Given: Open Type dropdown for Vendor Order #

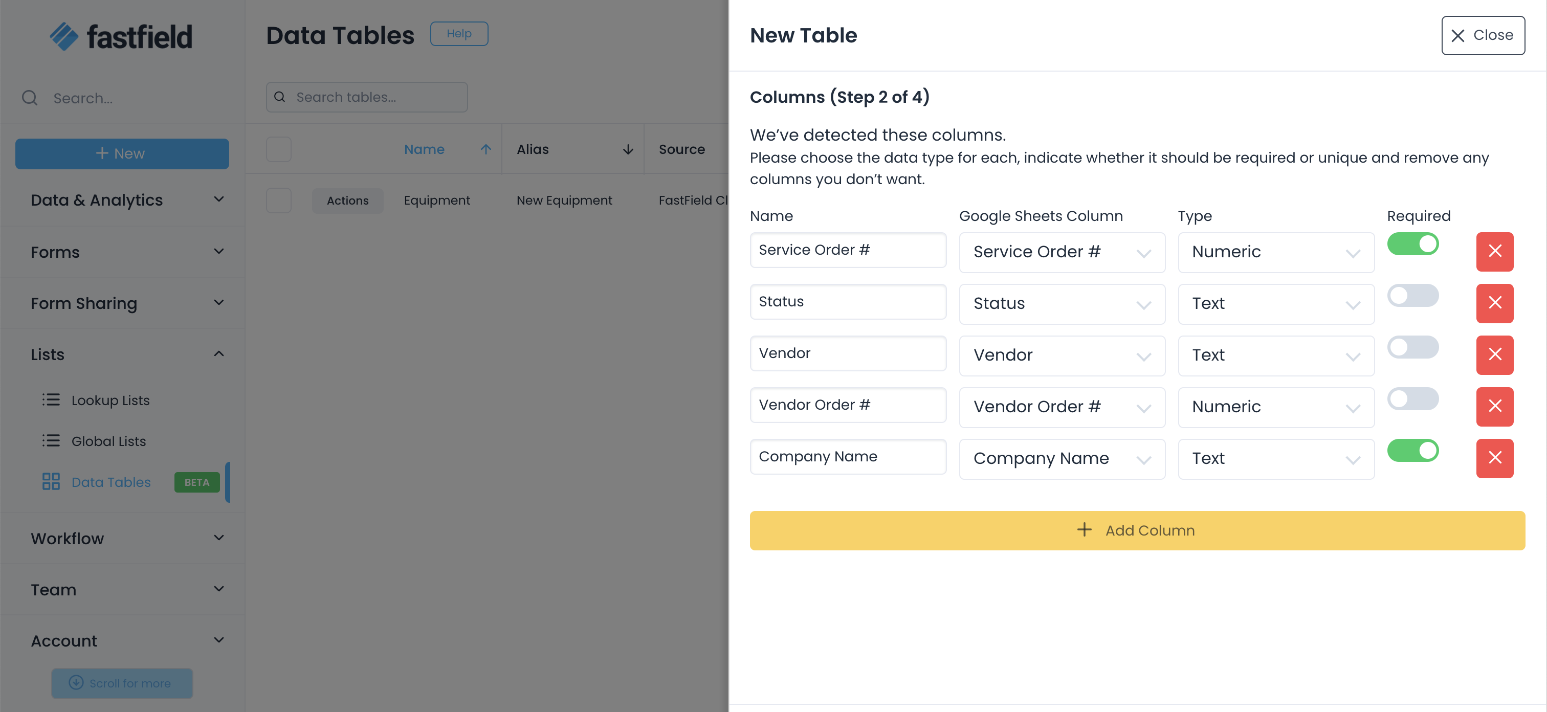Looking at the screenshot, I should pos(1275,407).
